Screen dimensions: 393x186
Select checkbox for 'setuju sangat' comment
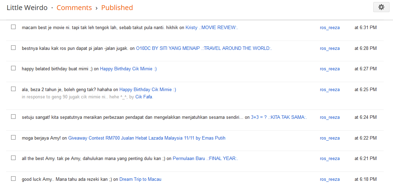click(x=13, y=117)
